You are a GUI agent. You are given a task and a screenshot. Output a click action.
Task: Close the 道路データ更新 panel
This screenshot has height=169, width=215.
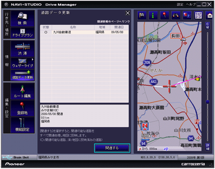point(128,13)
